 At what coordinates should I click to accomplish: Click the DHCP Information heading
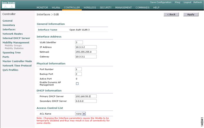[x=49, y=91]
